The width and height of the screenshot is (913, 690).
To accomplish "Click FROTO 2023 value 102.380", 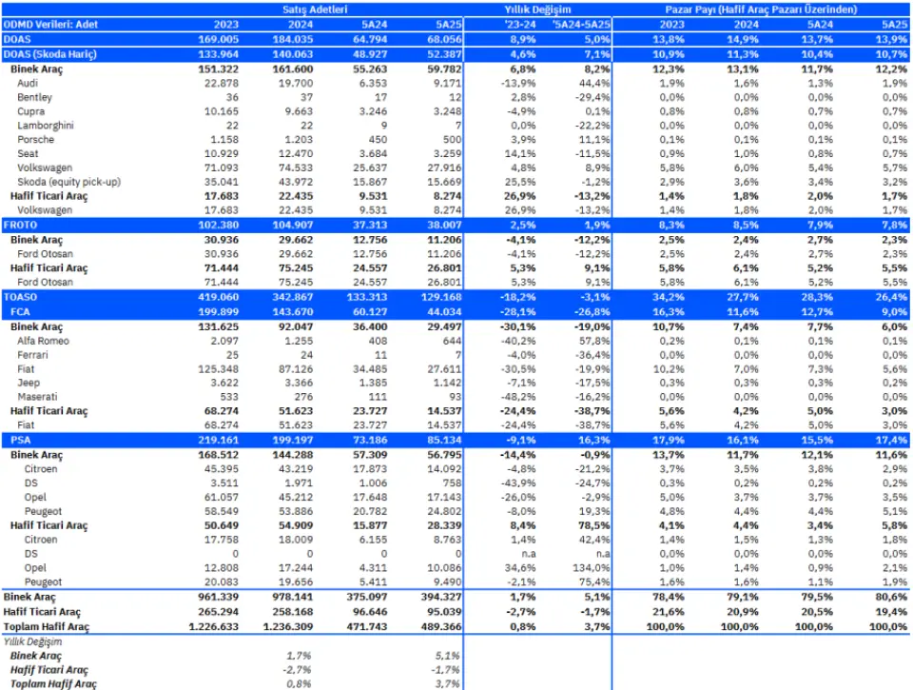I will (219, 225).
